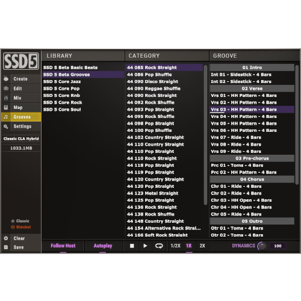Select Chr 03 - HH Open groove
This screenshot has width=301, height=301.
click(x=252, y=200)
